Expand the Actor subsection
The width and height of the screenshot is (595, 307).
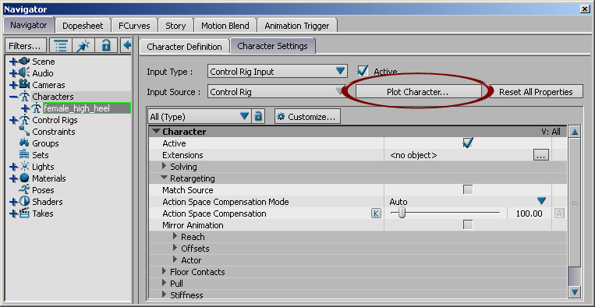[175, 260]
